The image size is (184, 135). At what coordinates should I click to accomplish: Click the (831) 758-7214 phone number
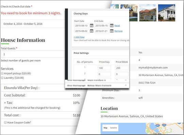click(x=147, y=83)
